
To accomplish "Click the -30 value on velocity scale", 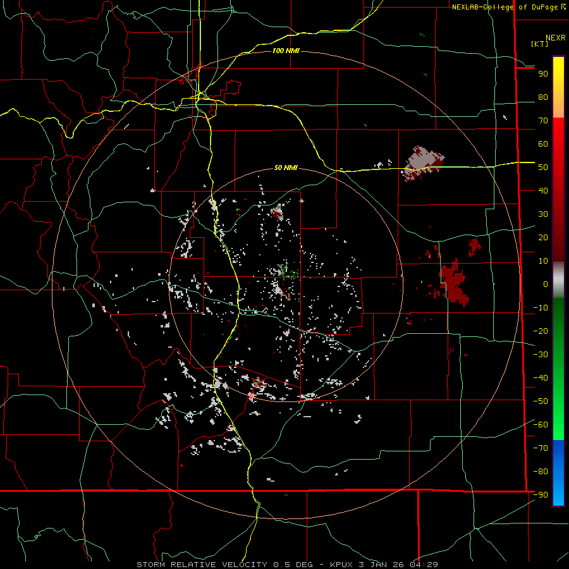I will [x=541, y=355].
